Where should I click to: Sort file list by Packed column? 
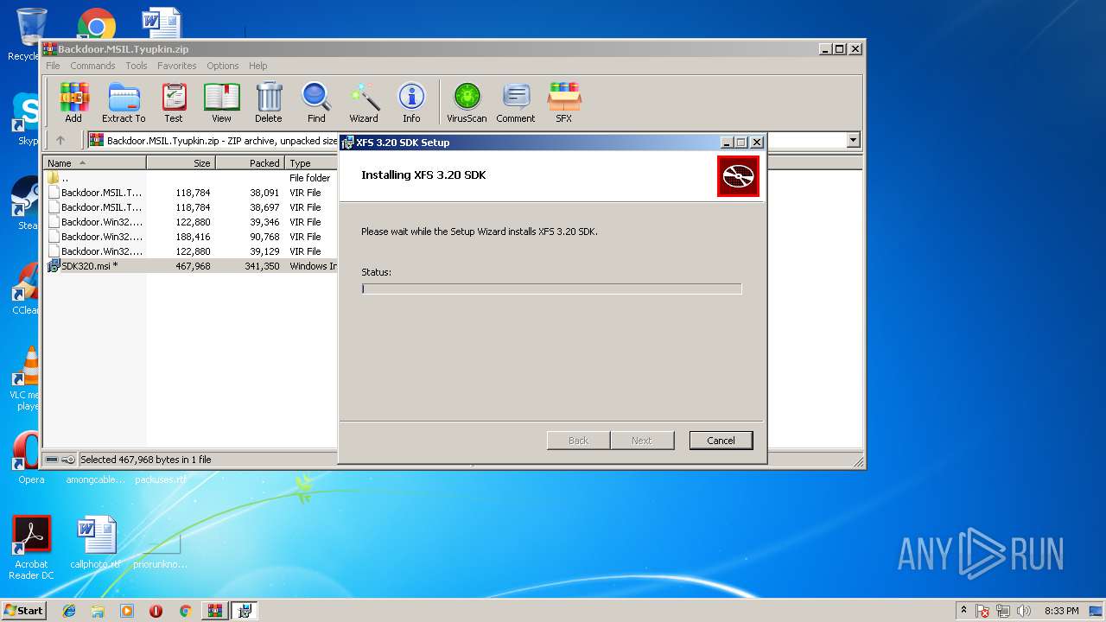tap(250, 162)
